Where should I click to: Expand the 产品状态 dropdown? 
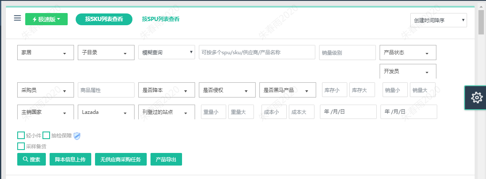(408, 53)
